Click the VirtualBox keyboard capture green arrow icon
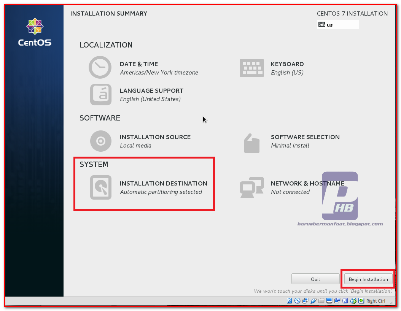Screen dimensions: 401x311 361,300
